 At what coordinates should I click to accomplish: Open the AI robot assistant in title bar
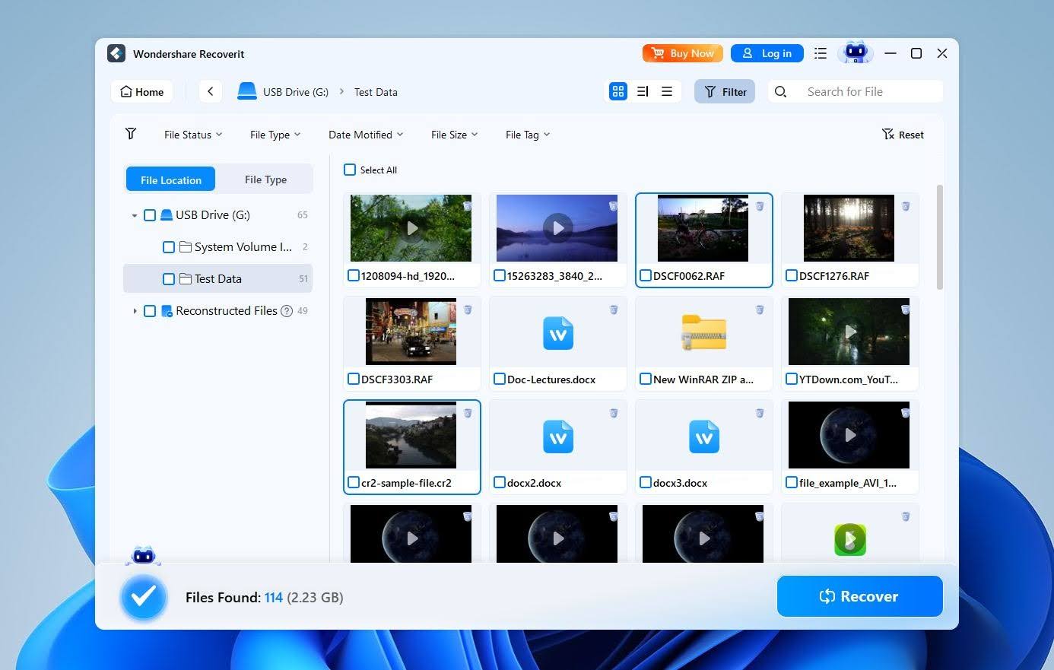click(856, 52)
